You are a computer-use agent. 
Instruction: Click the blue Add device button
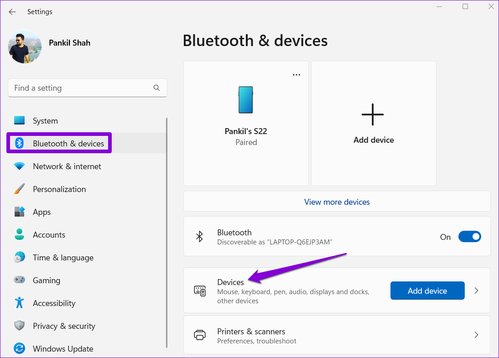(x=427, y=291)
